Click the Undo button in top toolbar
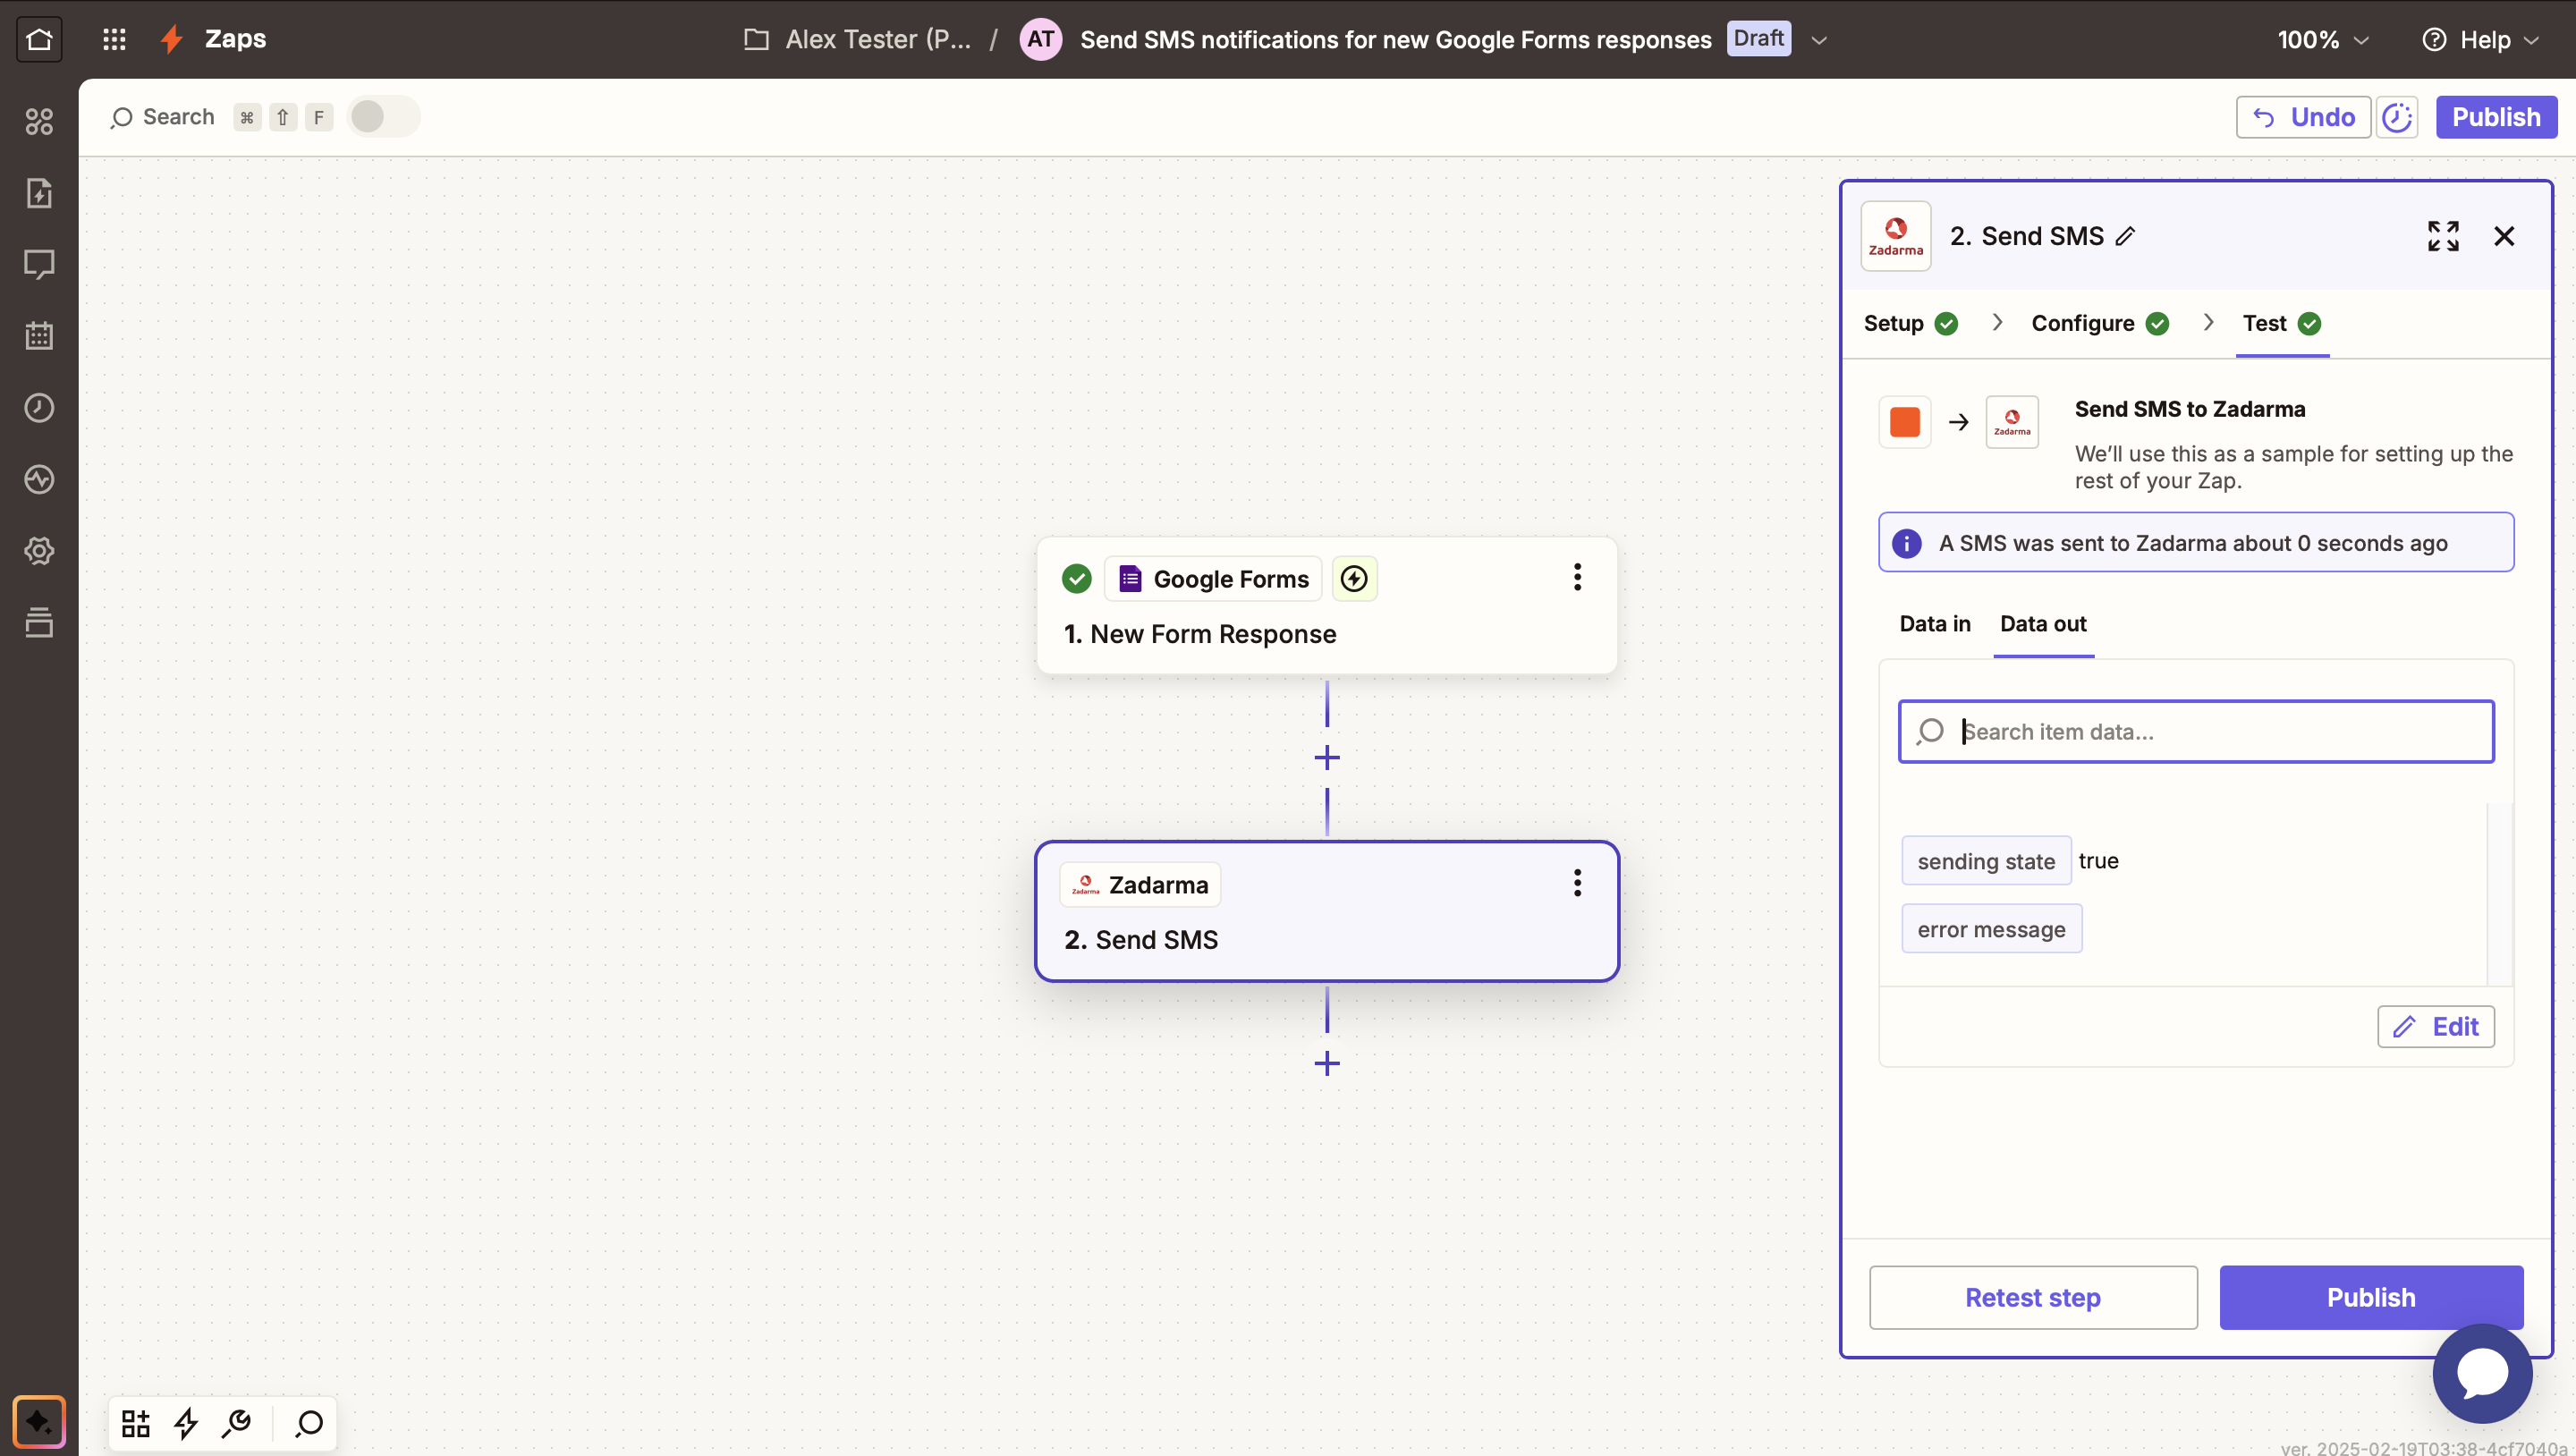 point(2302,117)
